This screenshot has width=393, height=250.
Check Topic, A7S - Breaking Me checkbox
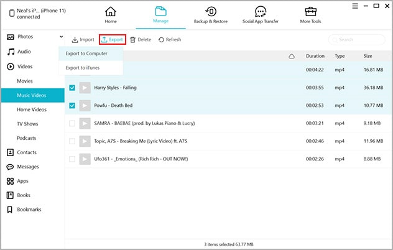[x=72, y=141]
